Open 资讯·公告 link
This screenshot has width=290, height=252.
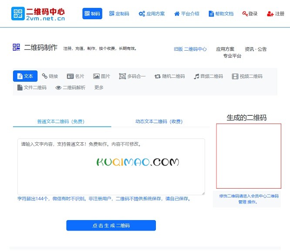pyautogui.click(x=256, y=49)
